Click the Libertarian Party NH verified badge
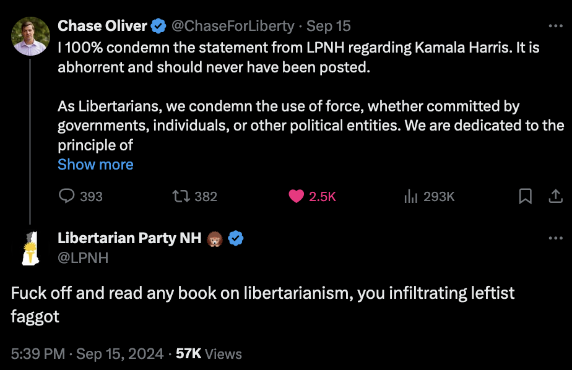Screen dimensions: 572x370 tap(236, 238)
